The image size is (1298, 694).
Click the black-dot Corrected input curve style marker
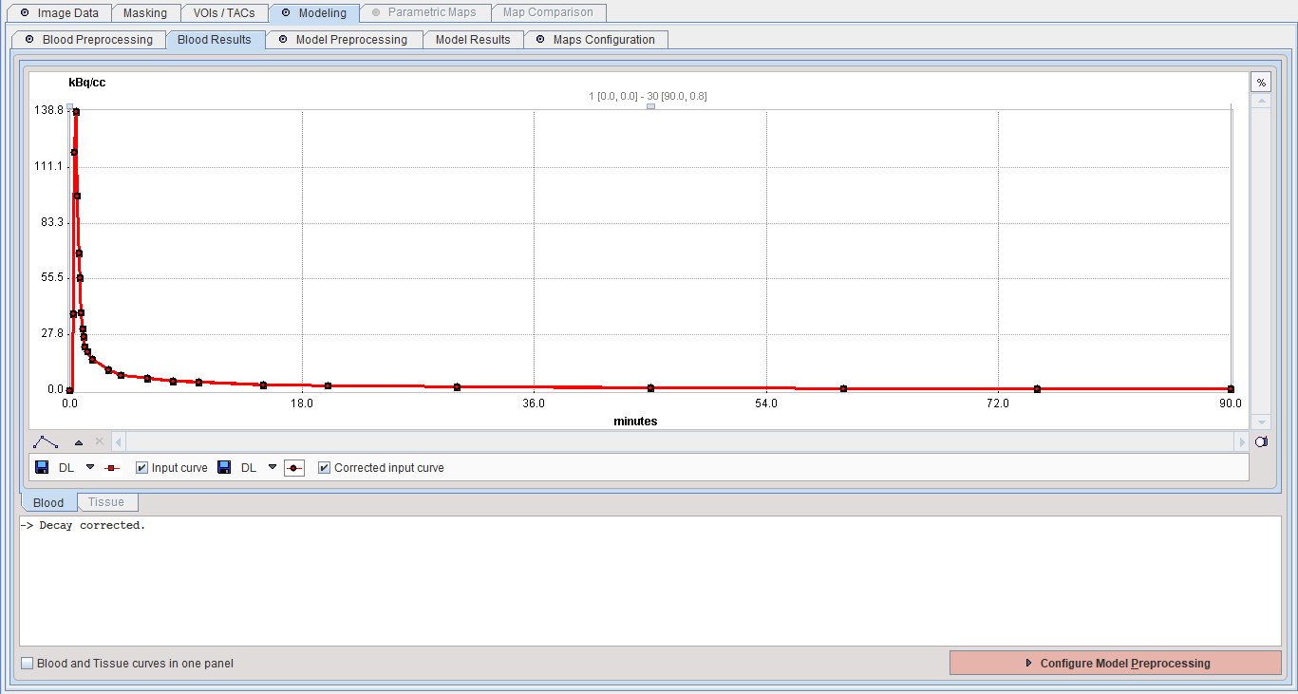(294, 468)
